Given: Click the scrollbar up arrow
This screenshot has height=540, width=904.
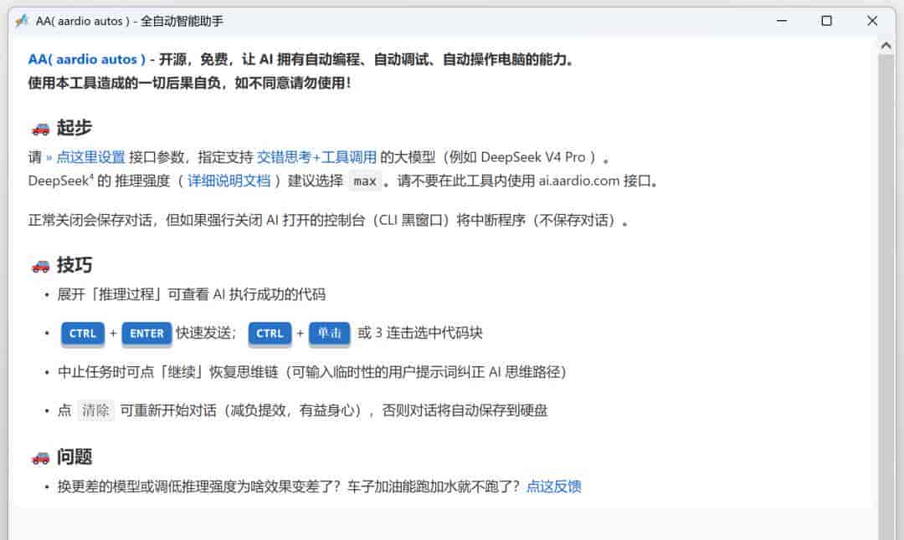Looking at the screenshot, I should click(886, 45).
